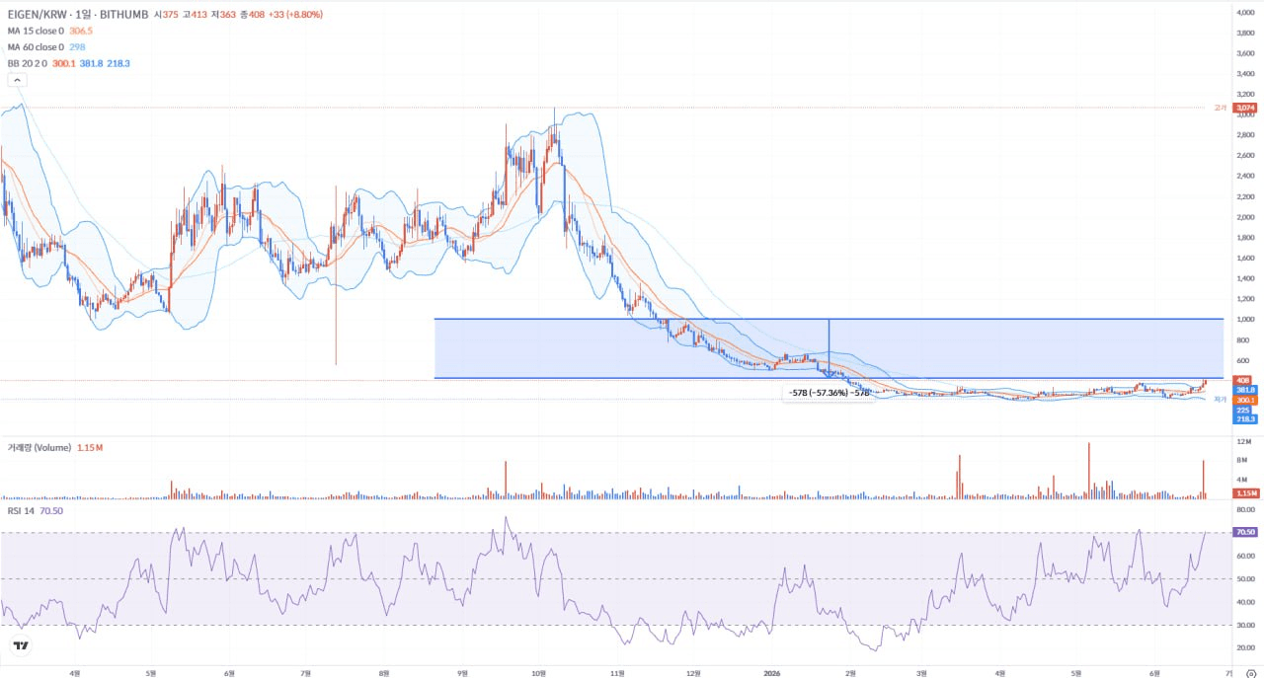Select the BB 20 2 0 indicator legend

point(68,63)
